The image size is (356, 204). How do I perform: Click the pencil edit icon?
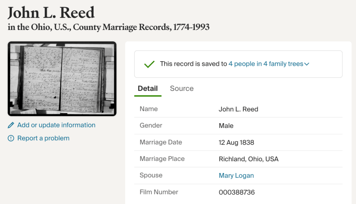[x=11, y=125]
